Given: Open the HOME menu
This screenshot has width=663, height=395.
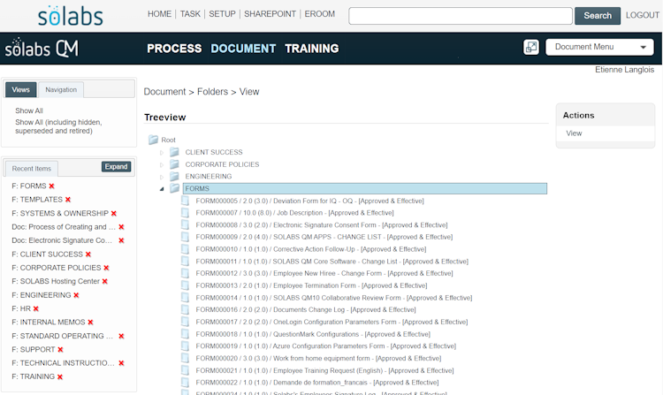Looking at the screenshot, I should click(x=159, y=14).
